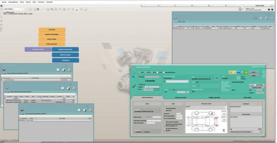Viewport: 277px width, 143px height.
Task: Open Operatii tehnologice orange button
Action: 52,34
